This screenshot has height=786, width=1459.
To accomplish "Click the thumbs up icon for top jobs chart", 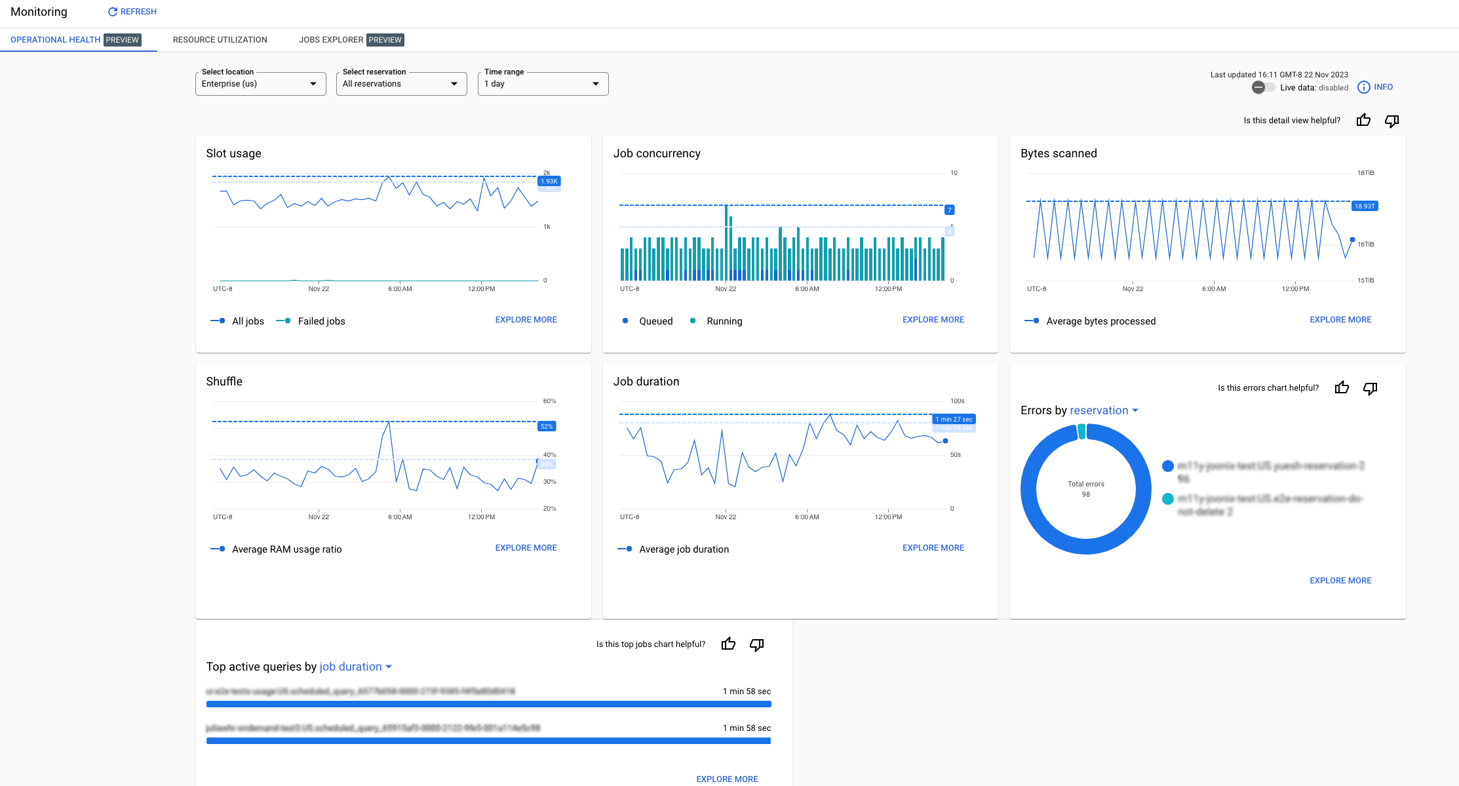I will click(x=729, y=644).
